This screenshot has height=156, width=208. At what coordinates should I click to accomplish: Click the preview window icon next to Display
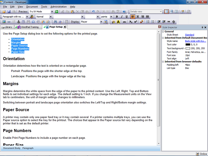click(106, 22)
